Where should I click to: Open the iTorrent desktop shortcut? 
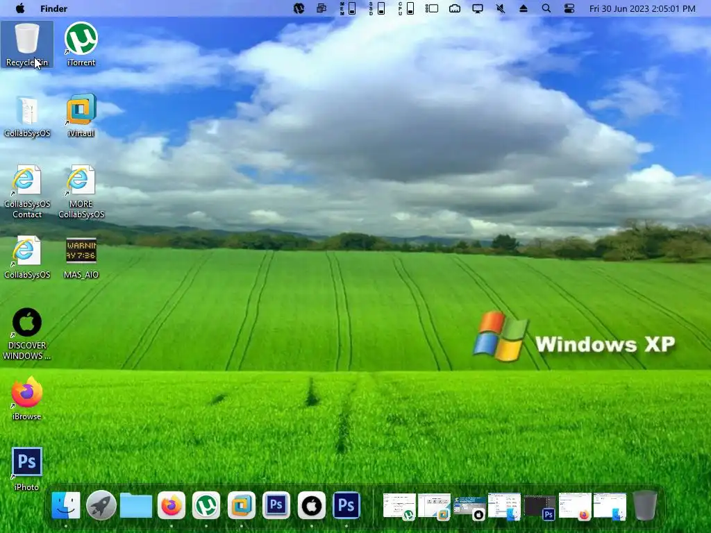[x=81, y=44]
